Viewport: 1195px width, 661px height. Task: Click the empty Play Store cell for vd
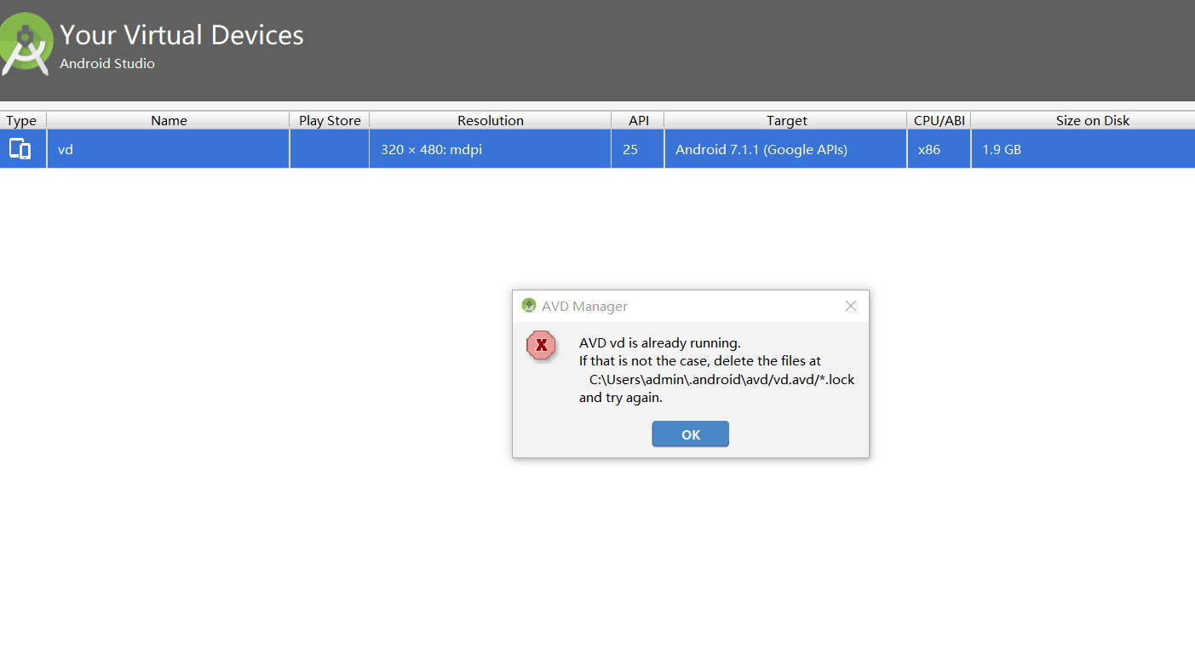330,149
